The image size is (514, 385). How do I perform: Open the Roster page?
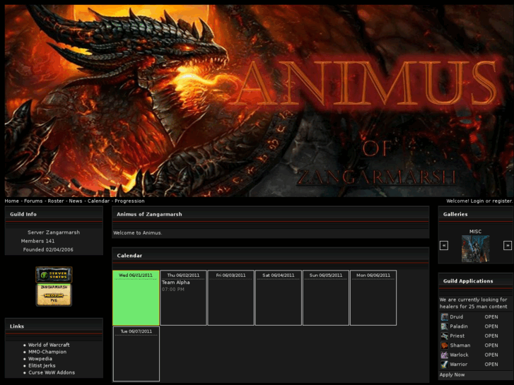click(56, 201)
